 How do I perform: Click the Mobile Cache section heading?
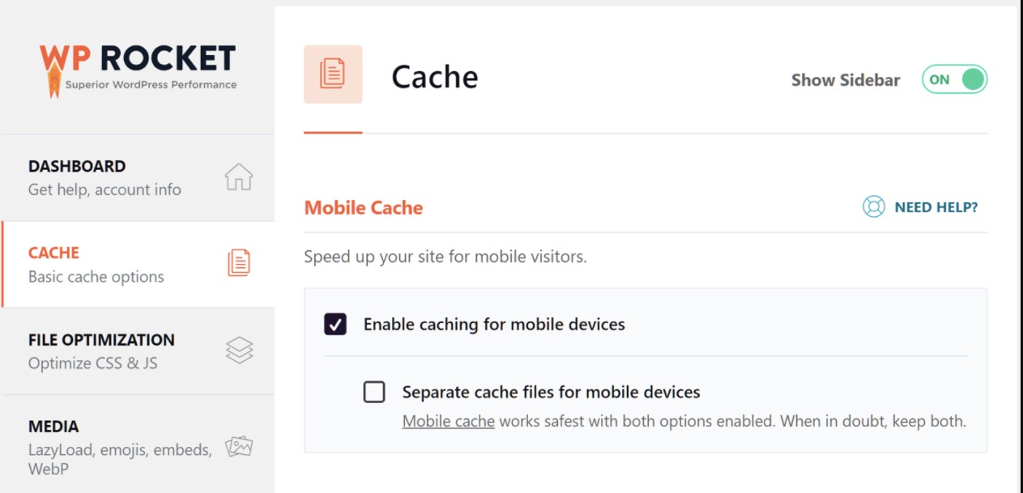tap(364, 208)
